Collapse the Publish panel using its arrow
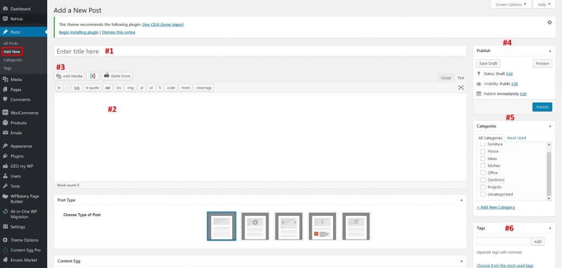This screenshot has width=562, height=268. point(549,51)
